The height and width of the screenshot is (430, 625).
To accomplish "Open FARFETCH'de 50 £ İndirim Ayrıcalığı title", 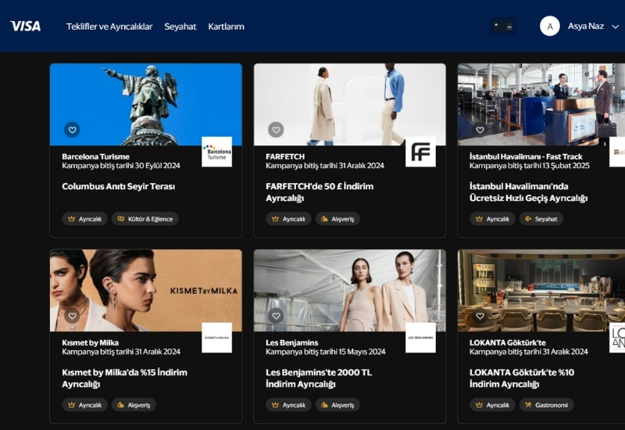I will coord(320,192).
